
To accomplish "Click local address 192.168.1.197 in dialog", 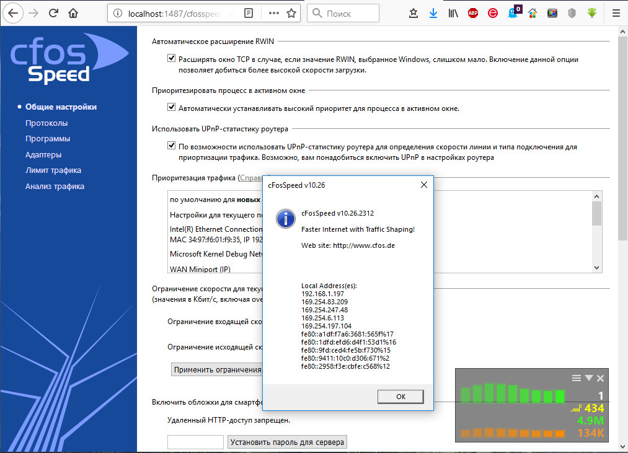I will (322, 294).
